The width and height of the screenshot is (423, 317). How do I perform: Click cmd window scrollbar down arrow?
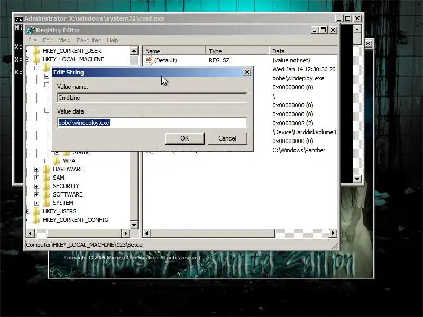tap(357, 179)
